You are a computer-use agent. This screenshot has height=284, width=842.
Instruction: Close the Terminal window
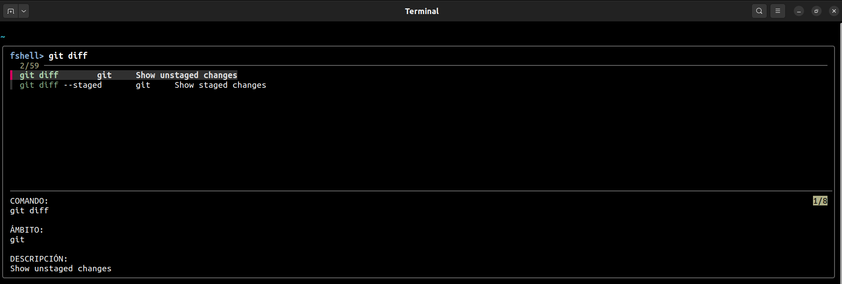pyautogui.click(x=834, y=11)
